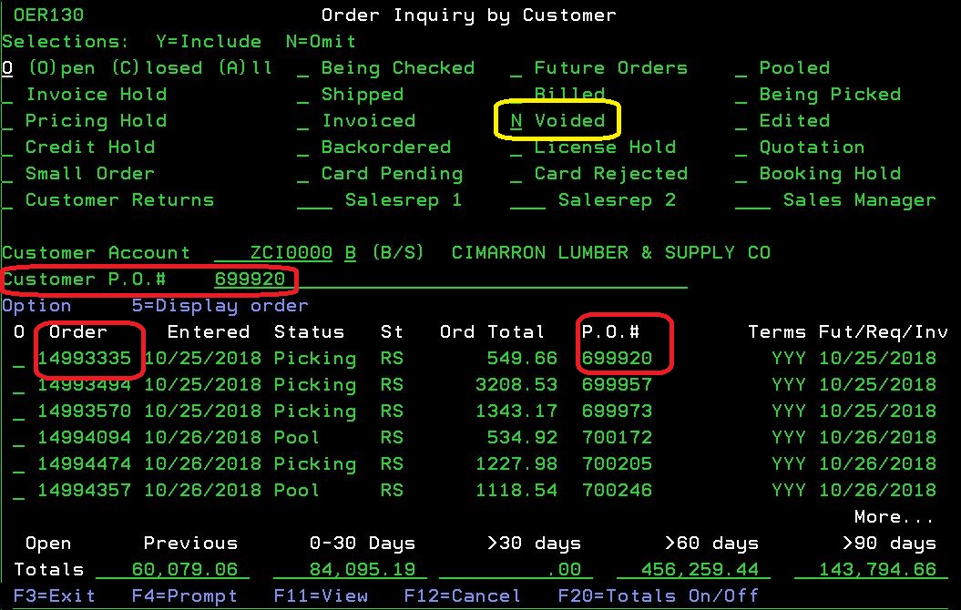Click the B/S type field beside account

point(350,253)
